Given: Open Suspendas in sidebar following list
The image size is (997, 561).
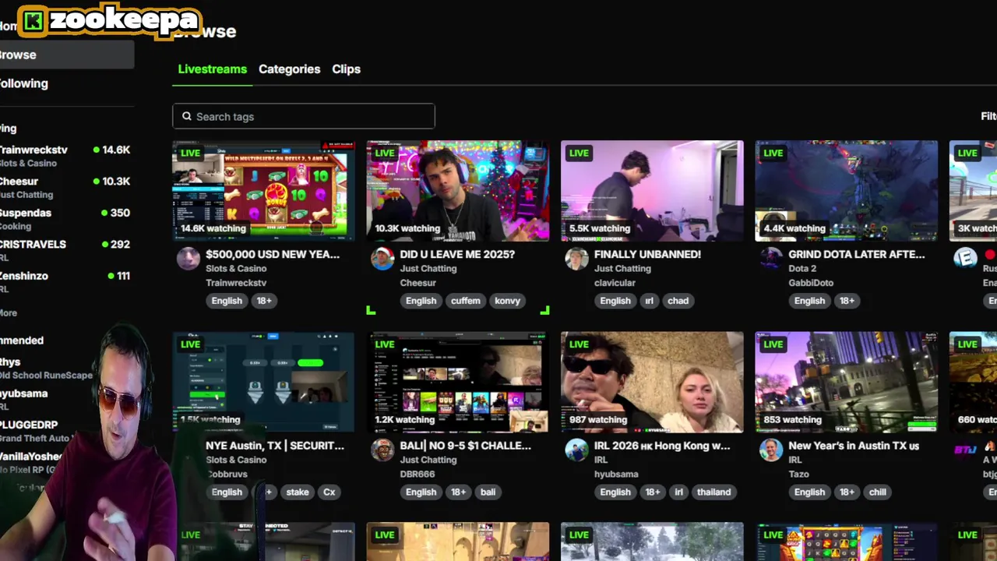Looking at the screenshot, I should tap(65, 219).
